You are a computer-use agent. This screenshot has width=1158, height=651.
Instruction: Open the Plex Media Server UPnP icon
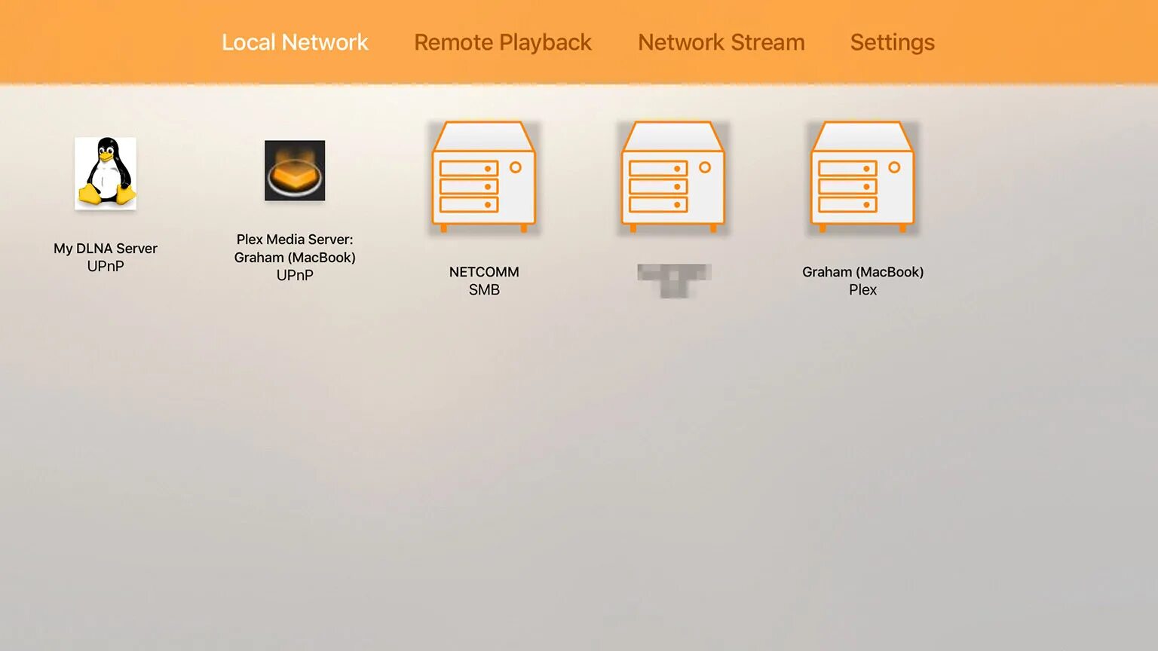tap(295, 170)
